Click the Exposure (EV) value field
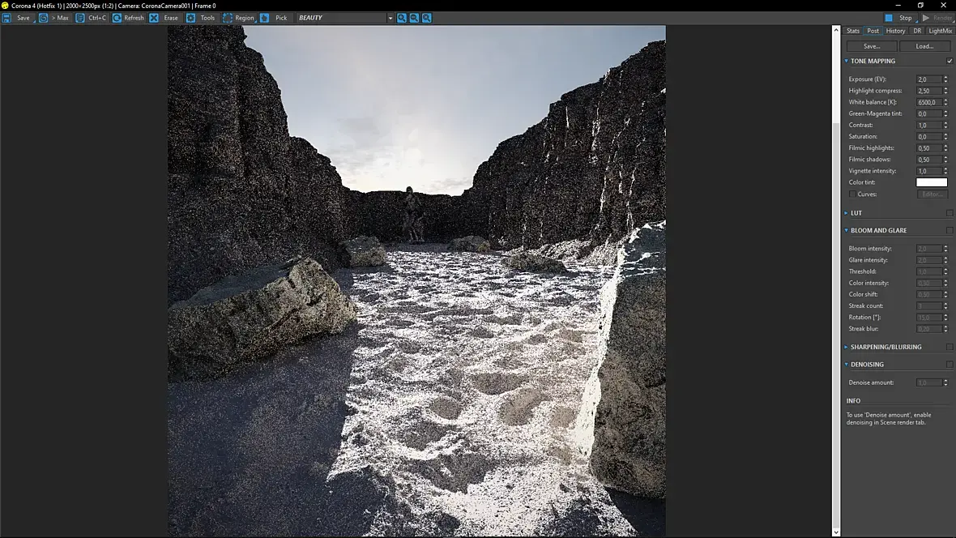The height and width of the screenshot is (538, 956). (929, 79)
